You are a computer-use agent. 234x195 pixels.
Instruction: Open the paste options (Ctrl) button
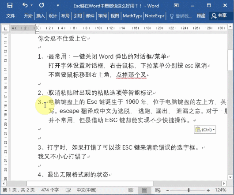pos(205,130)
